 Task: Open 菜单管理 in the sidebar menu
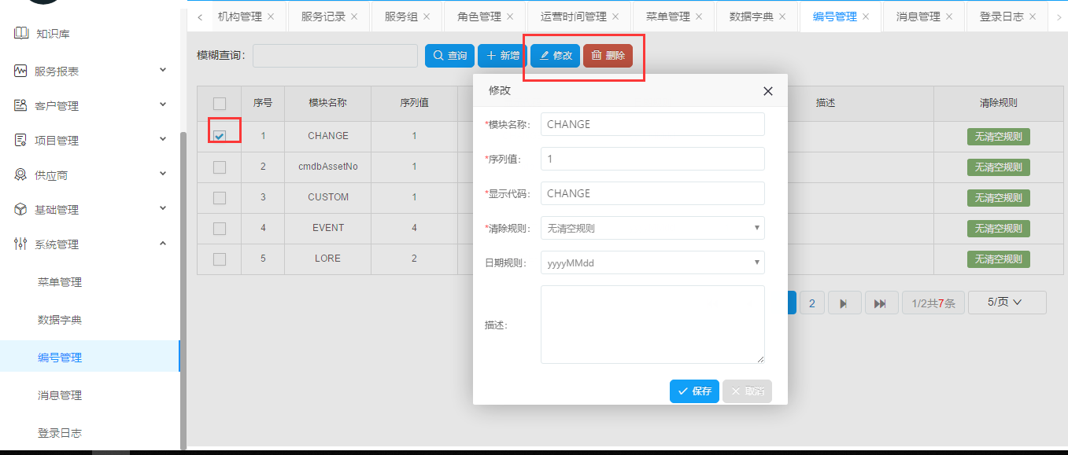coord(60,282)
